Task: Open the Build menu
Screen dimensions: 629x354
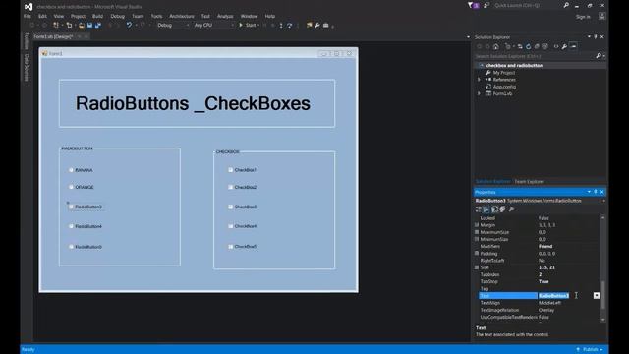Action: (x=98, y=16)
